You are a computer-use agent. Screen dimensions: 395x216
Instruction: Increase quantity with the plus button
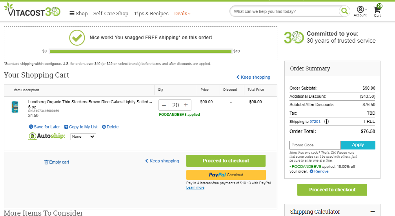coord(186,105)
